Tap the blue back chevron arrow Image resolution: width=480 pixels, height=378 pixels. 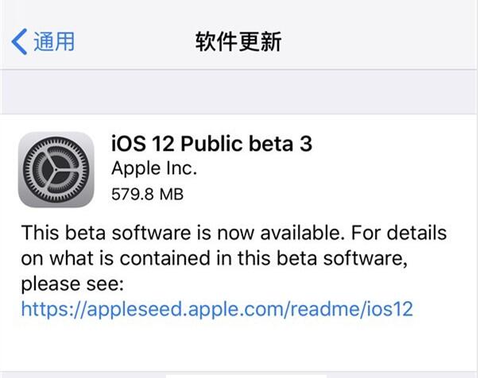point(19,41)
